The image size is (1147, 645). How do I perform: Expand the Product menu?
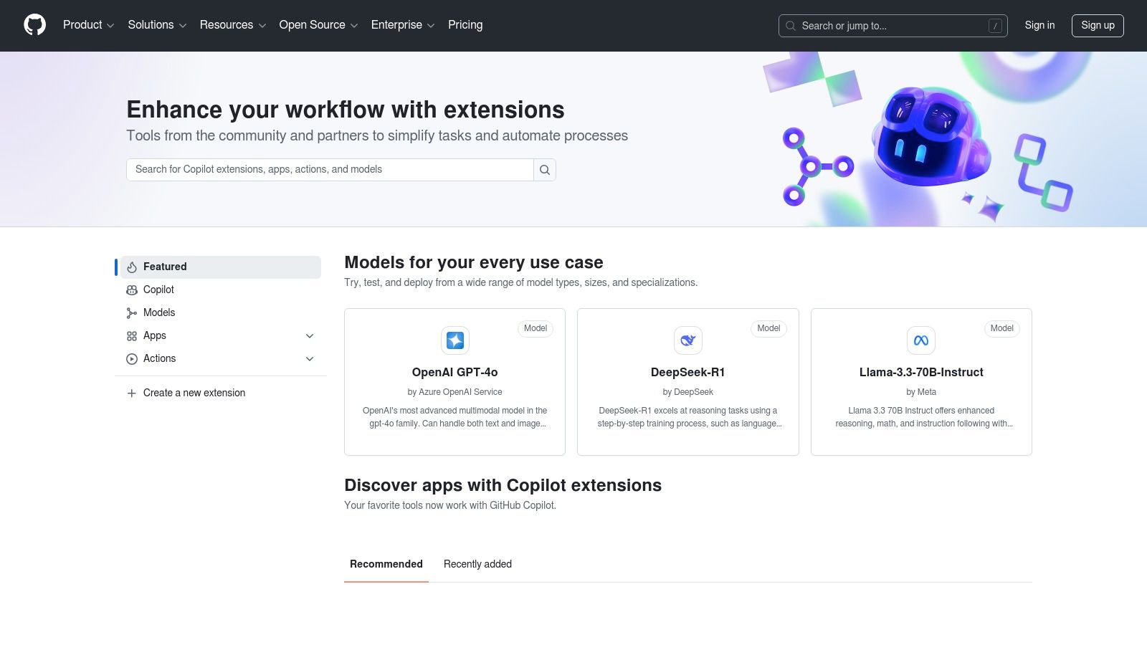coord(88,25)
